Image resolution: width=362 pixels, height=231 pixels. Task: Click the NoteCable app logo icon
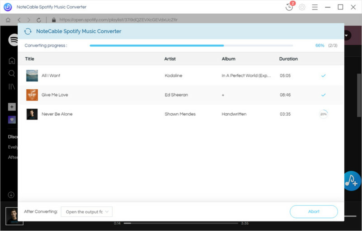tap(8, 7)
